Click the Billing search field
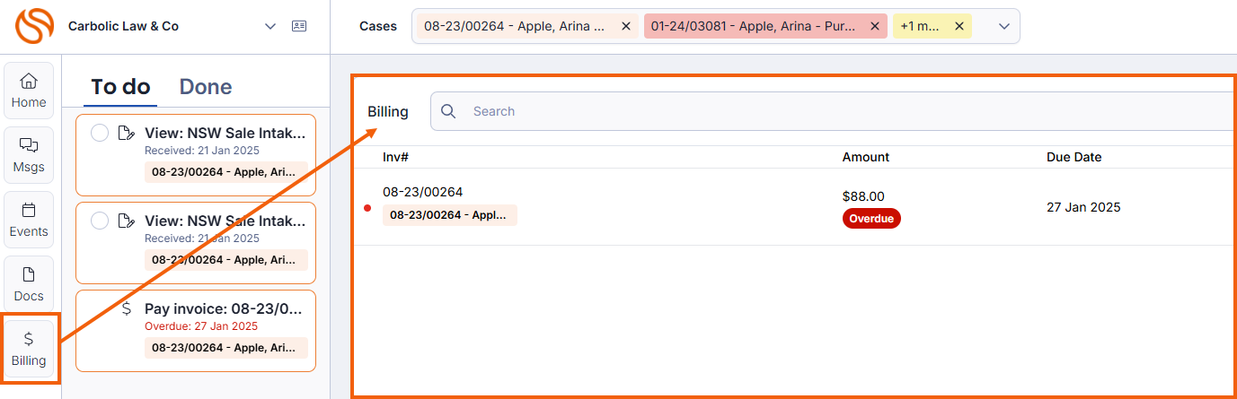 [808, 111]
